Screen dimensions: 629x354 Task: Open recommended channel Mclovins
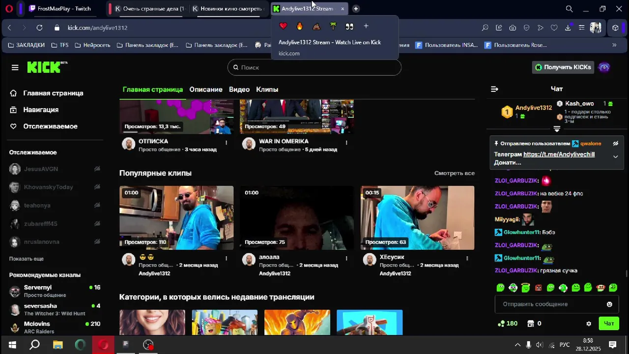pos(55,327)
